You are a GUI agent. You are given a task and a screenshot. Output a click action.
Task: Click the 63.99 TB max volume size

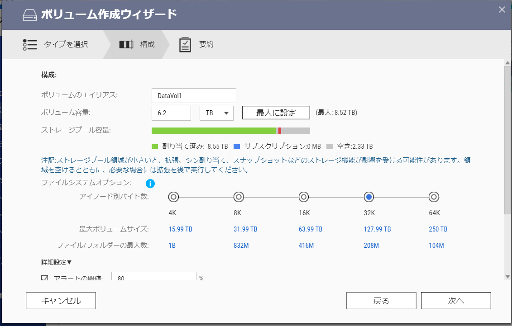pos(311,229)
